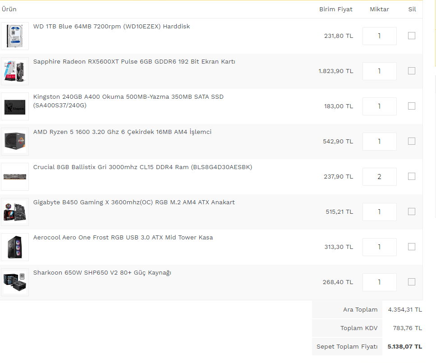Select the 542,90 TL unit price
436x363 pixels.
coord(338,142)
